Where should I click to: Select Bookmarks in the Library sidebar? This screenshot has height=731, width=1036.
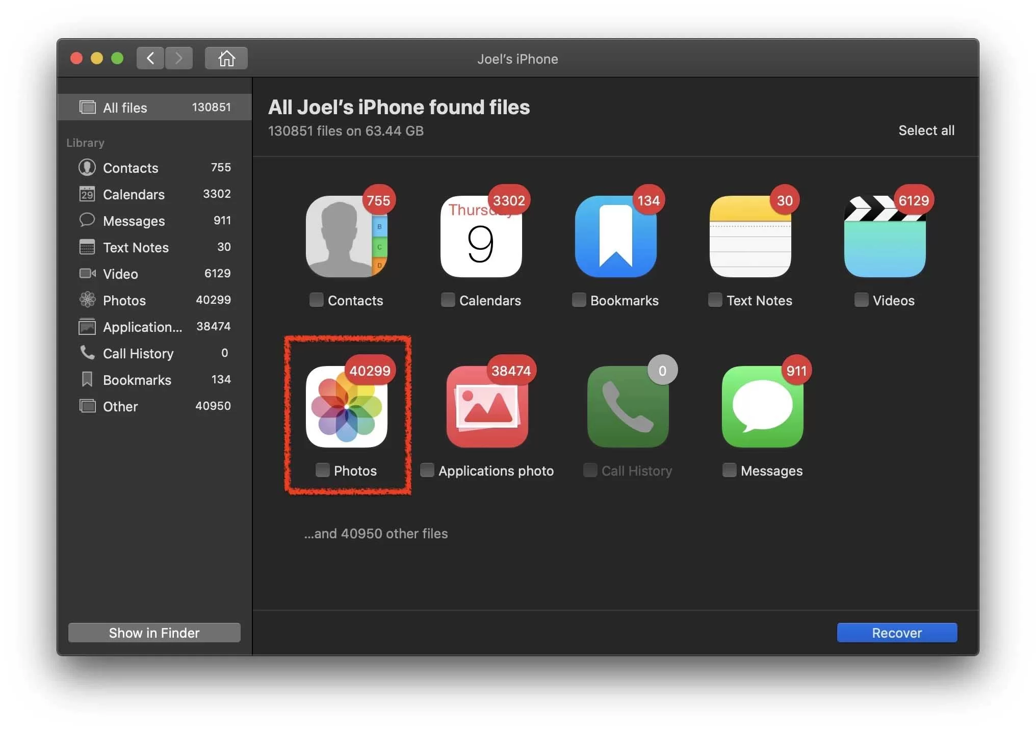(x=154, y=380)
